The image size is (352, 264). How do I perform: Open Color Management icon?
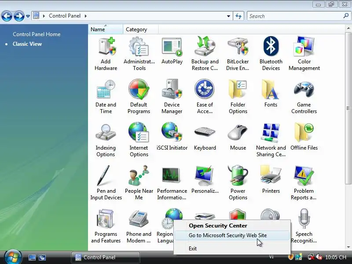click(x=304, y=54)
